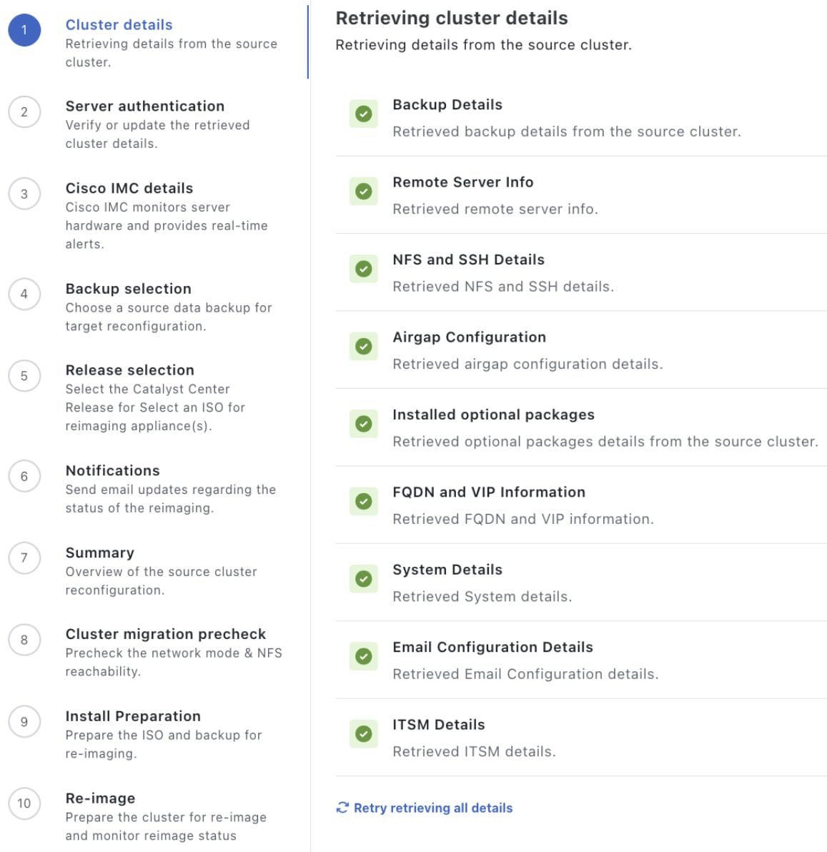Go to the Server authentication step
Viewport: 827px width, 852px height.
144,106
